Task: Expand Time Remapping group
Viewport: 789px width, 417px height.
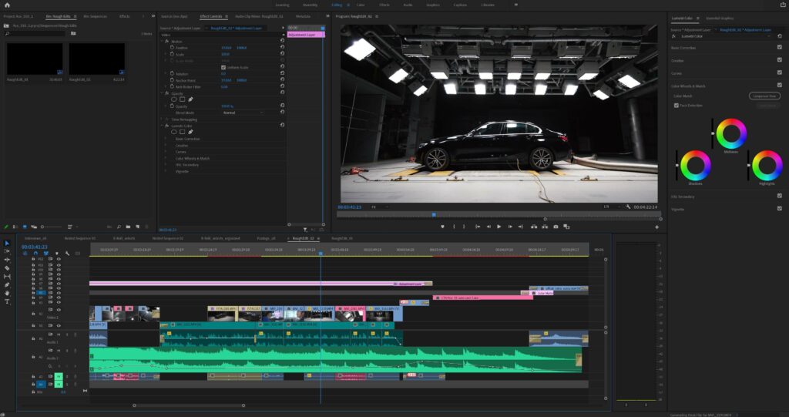Action: pos(162,119)
